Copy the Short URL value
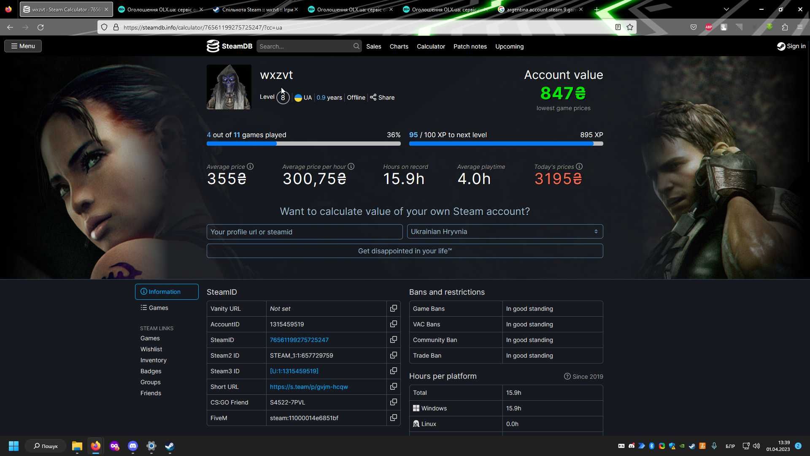The width and height of the screenshot is (810, 456). click(x=393, y=387)
